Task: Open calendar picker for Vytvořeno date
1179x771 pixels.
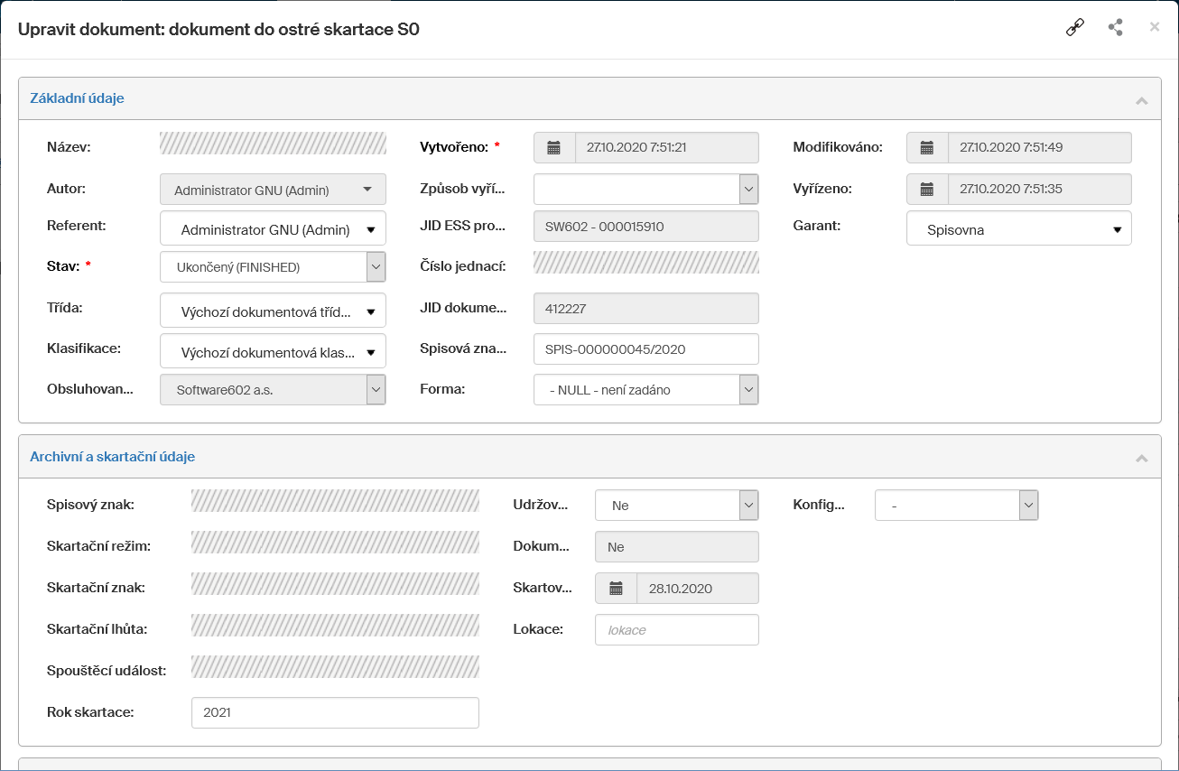Action: (x=554, y=147)
